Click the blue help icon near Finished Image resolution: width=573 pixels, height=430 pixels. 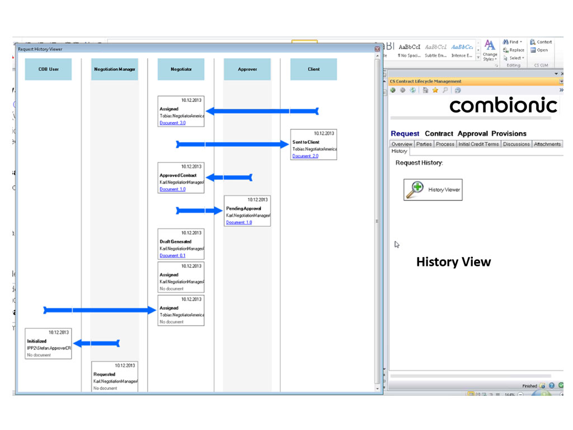pyautogui.click(x=552, y=386)
